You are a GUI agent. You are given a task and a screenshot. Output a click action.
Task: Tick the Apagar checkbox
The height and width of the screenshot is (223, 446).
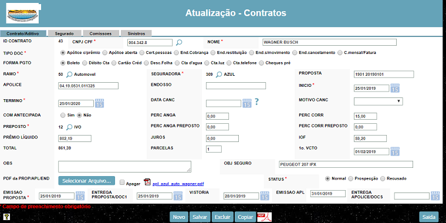coord(122,183)
